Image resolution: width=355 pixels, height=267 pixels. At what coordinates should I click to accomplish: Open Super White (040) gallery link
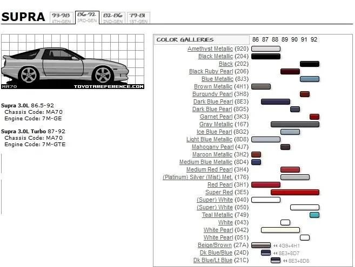coord(215,200)
